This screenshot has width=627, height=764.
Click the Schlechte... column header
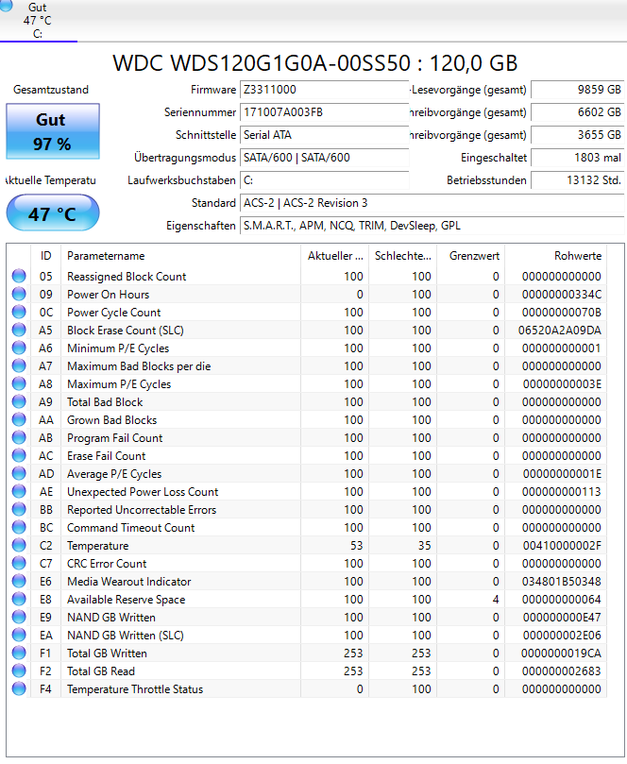tap(403, 256)
